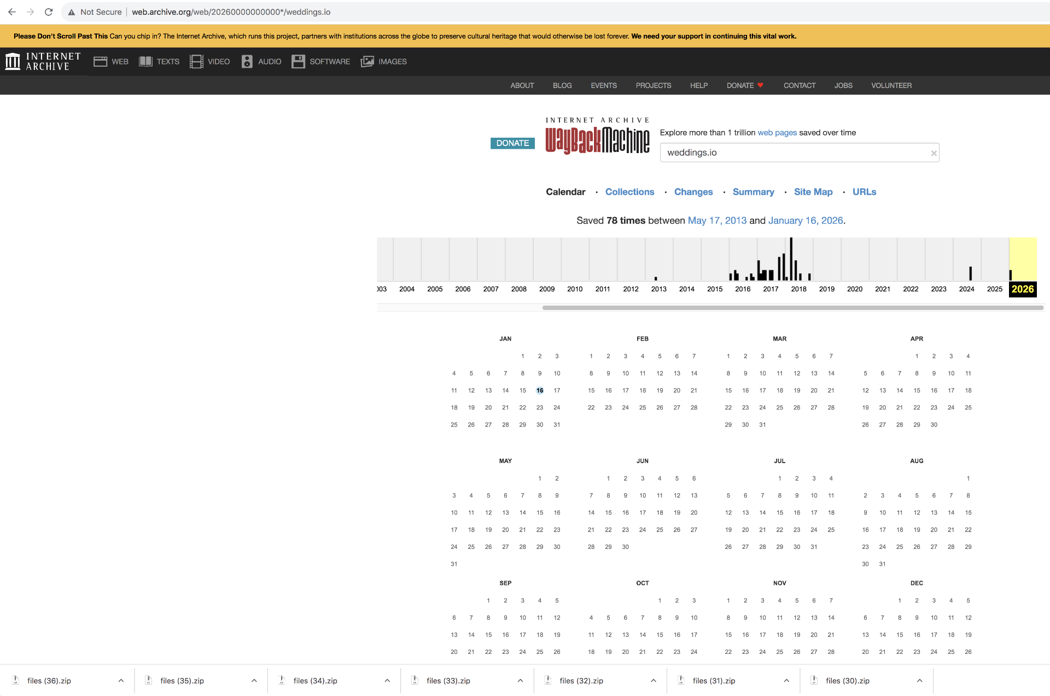Click the Not Secure warning icon
Image resolution: width=1050 pixels, height=696 pixels.
(72, 12)
